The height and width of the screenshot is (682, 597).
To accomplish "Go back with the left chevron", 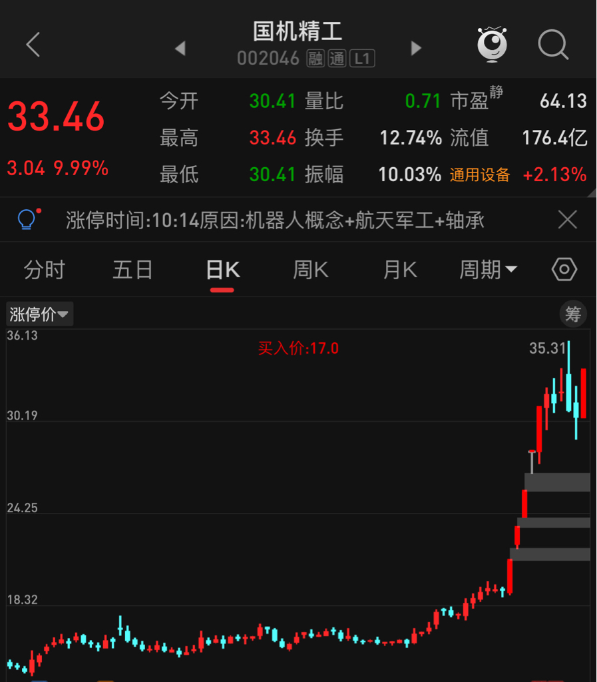I will (33, 45).
